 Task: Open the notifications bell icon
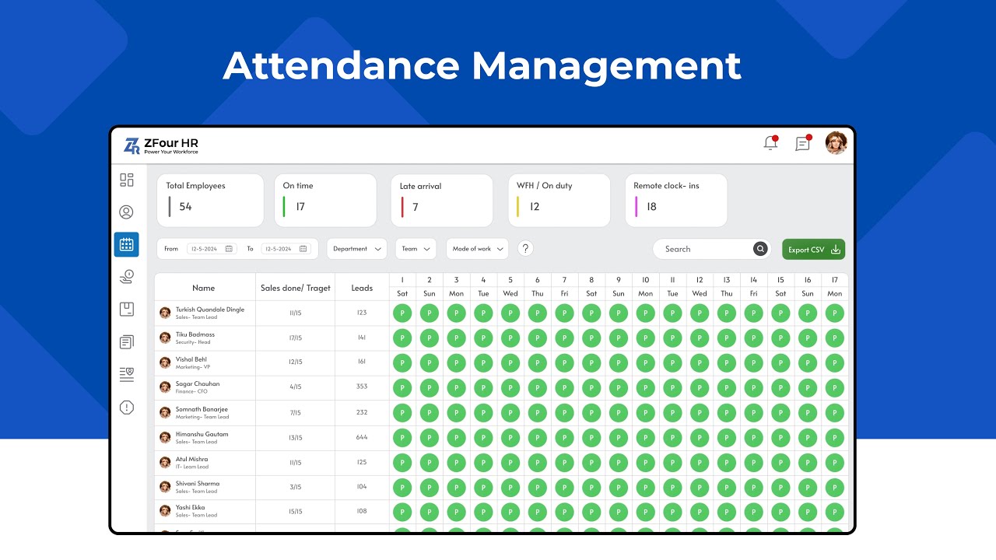click(x=771, y=143)
